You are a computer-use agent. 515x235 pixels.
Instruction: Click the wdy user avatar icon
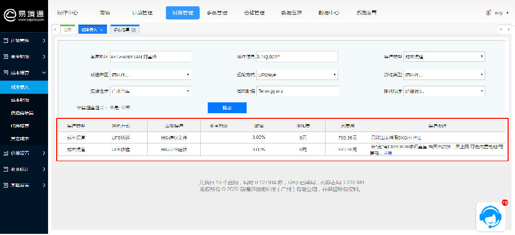(x=488, y=12)
